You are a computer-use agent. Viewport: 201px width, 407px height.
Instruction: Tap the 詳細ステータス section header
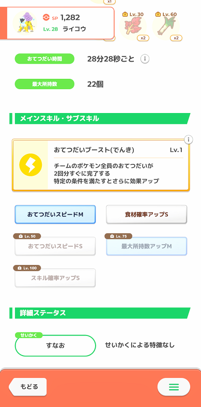(x=100, y=313)
